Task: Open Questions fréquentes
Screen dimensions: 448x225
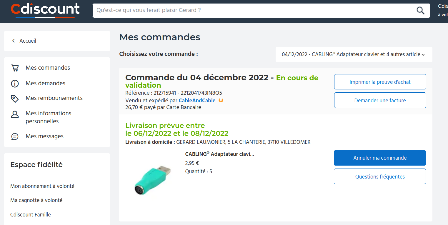Action: pos(380,176)
